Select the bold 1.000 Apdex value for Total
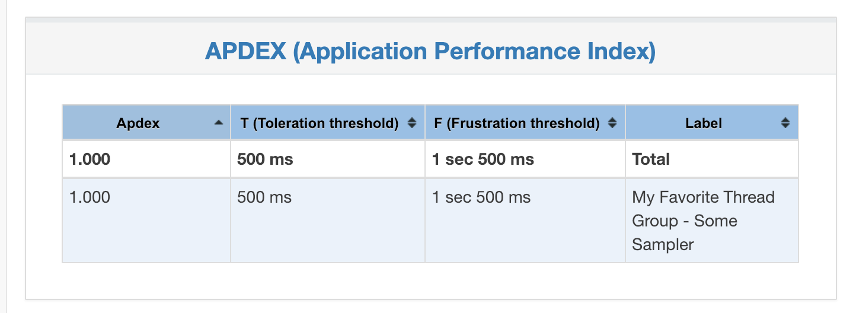 (x=90, y=159)
